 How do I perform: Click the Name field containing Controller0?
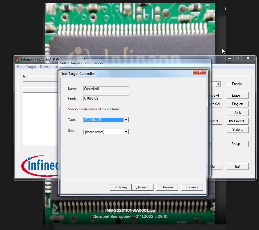click(x=106, y=89)
